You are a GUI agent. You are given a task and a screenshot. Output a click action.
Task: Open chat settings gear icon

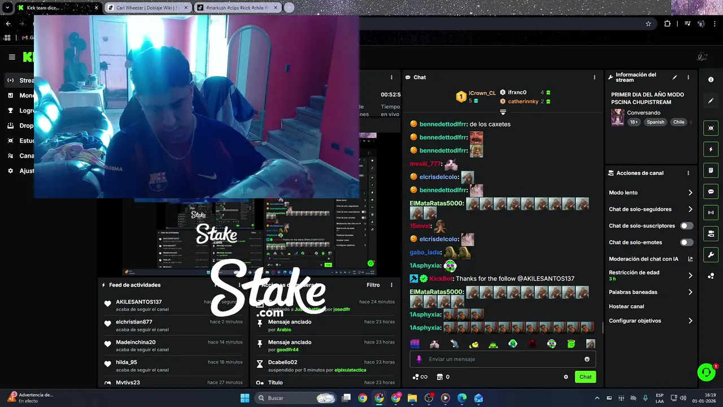pyautogui.click(x=566, y=377)
